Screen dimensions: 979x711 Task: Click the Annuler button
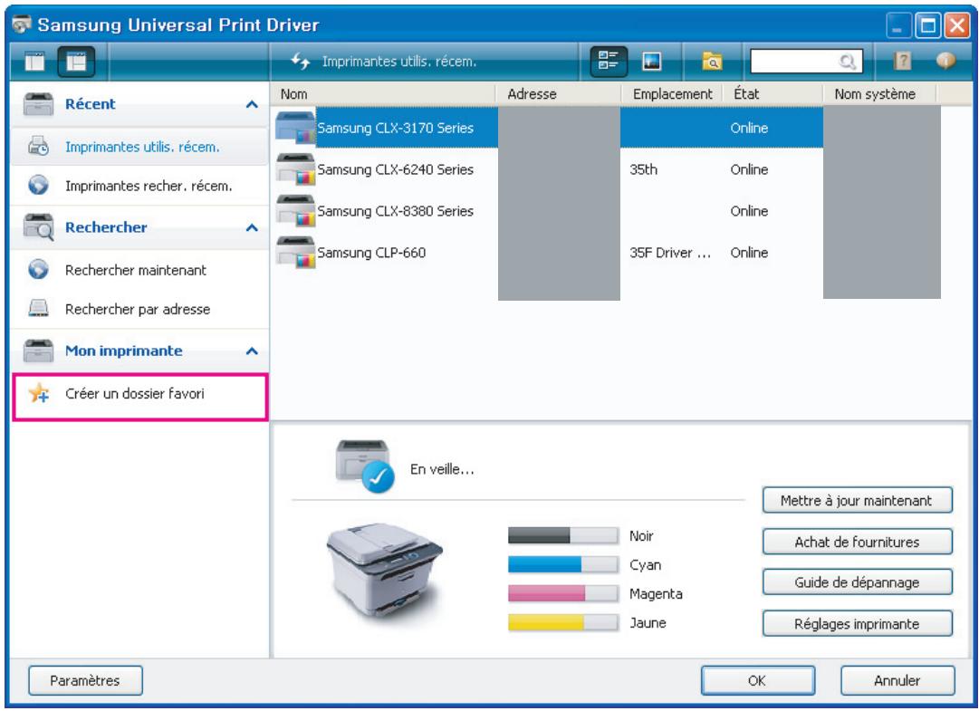pyautogui.click(x=897, y=680)
